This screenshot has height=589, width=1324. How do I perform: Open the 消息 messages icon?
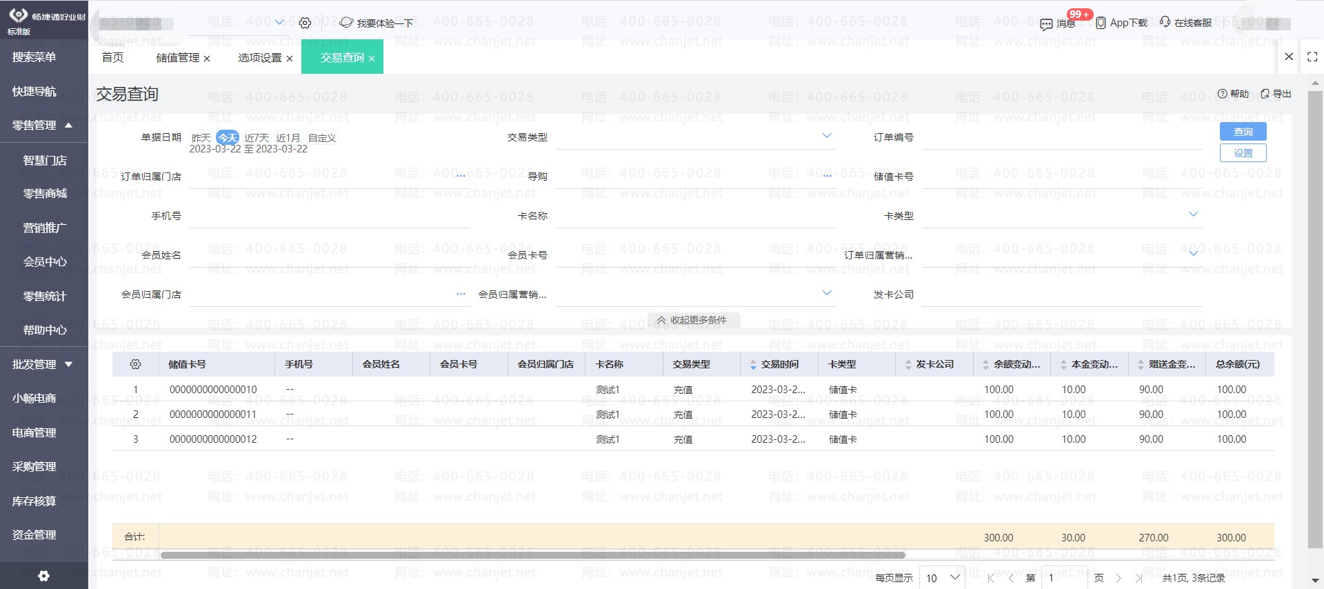[x=1046, y=24]
